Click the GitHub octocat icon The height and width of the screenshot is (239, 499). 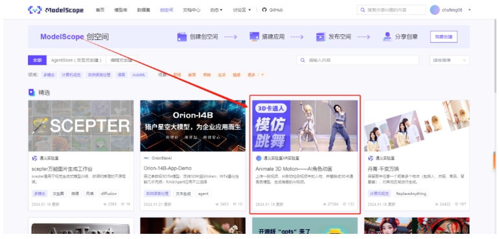[x=264, y=10]
